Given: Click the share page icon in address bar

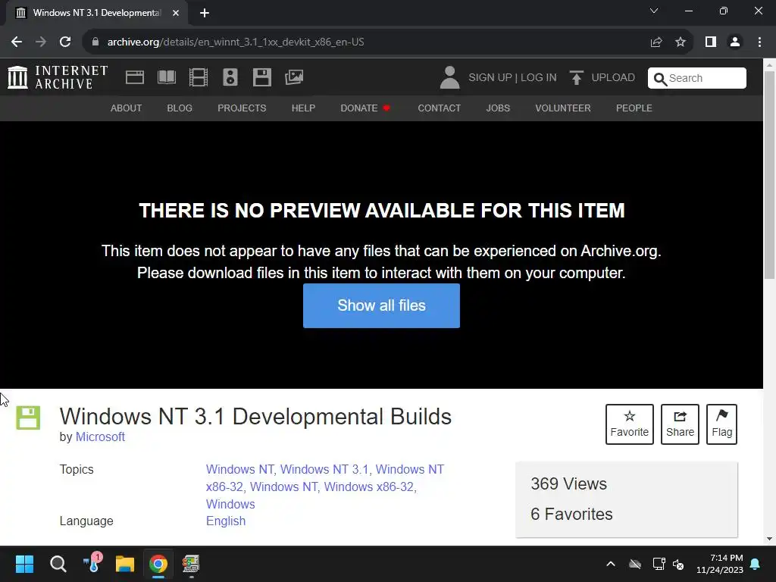Looking at the screenshot, I should tap(656, 42).
